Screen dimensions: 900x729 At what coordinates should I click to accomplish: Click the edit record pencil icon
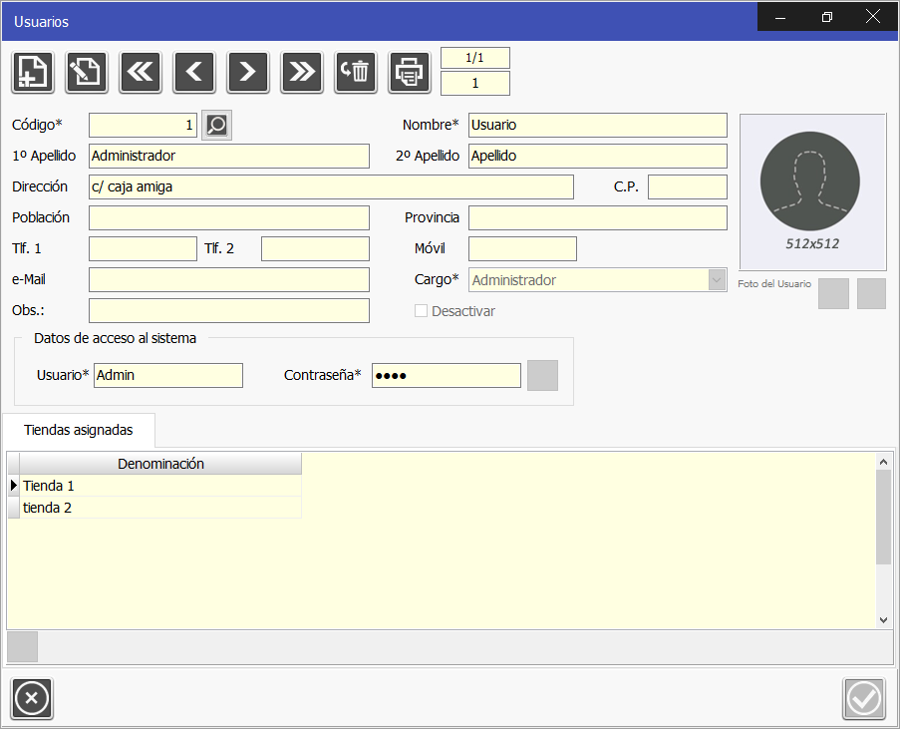tap(87, 72)
